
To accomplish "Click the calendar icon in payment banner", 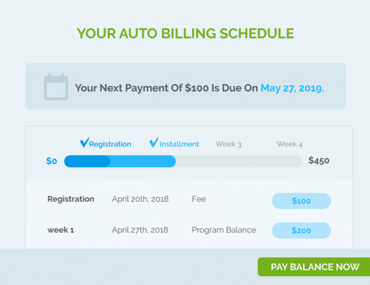I will [x=55, y=87].
